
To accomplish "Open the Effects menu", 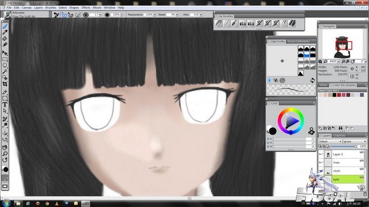I will coord(86,7).
